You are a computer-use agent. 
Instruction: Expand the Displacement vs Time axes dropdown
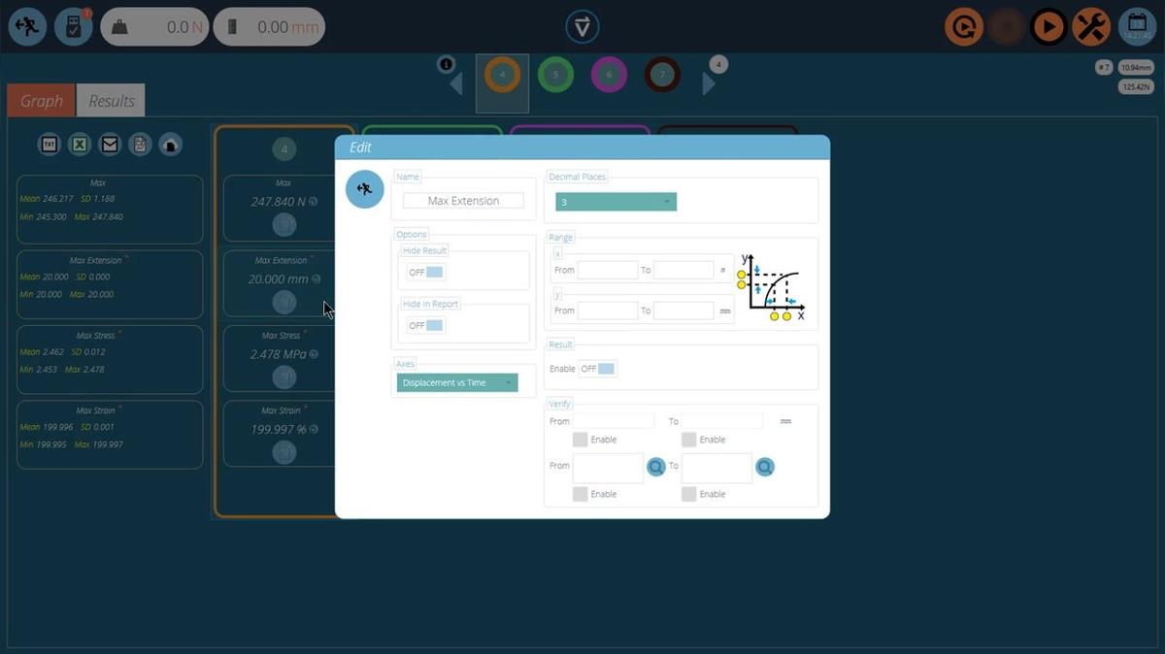coord(457,383)
